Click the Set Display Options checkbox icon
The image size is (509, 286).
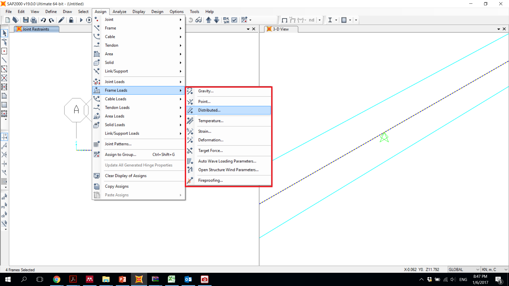234,20
